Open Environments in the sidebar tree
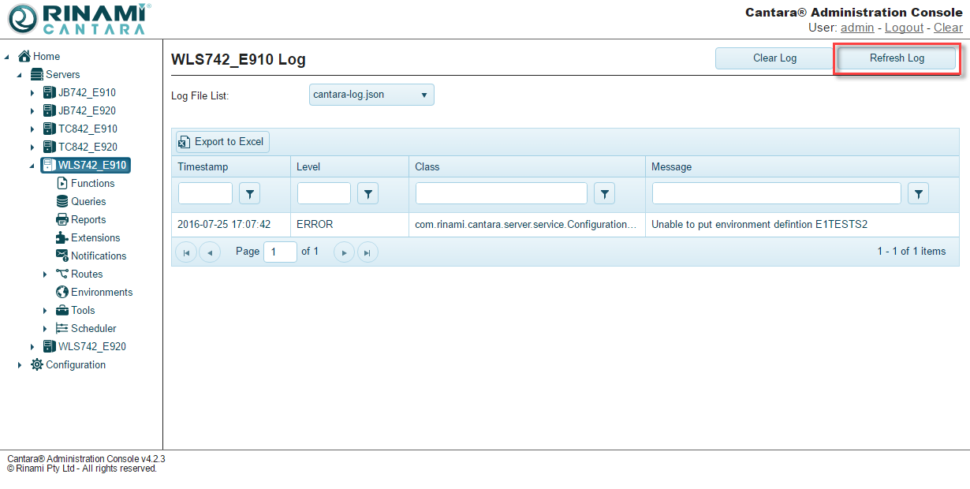970x489 pixels. tap(102, 292)
